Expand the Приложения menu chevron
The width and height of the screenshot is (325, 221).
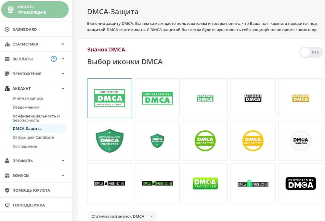[63, 73]
